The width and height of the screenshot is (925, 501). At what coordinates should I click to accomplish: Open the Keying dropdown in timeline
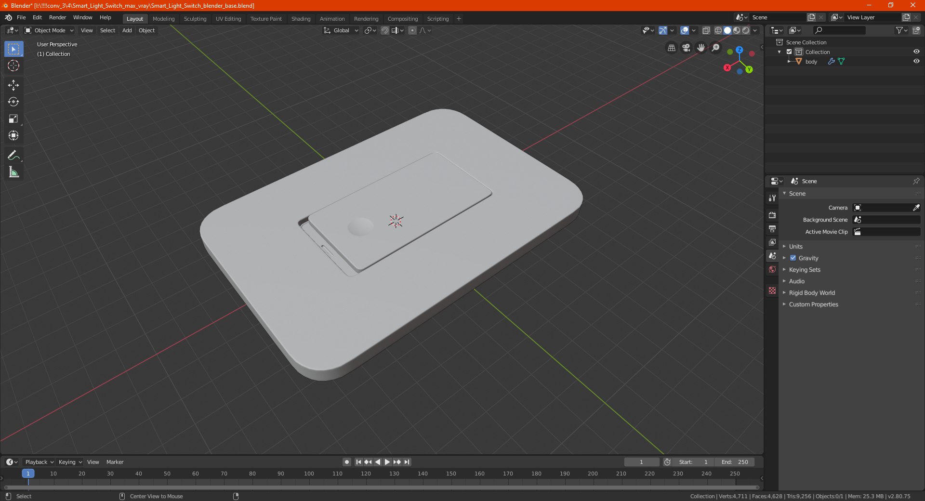click(x=70, y=462)
